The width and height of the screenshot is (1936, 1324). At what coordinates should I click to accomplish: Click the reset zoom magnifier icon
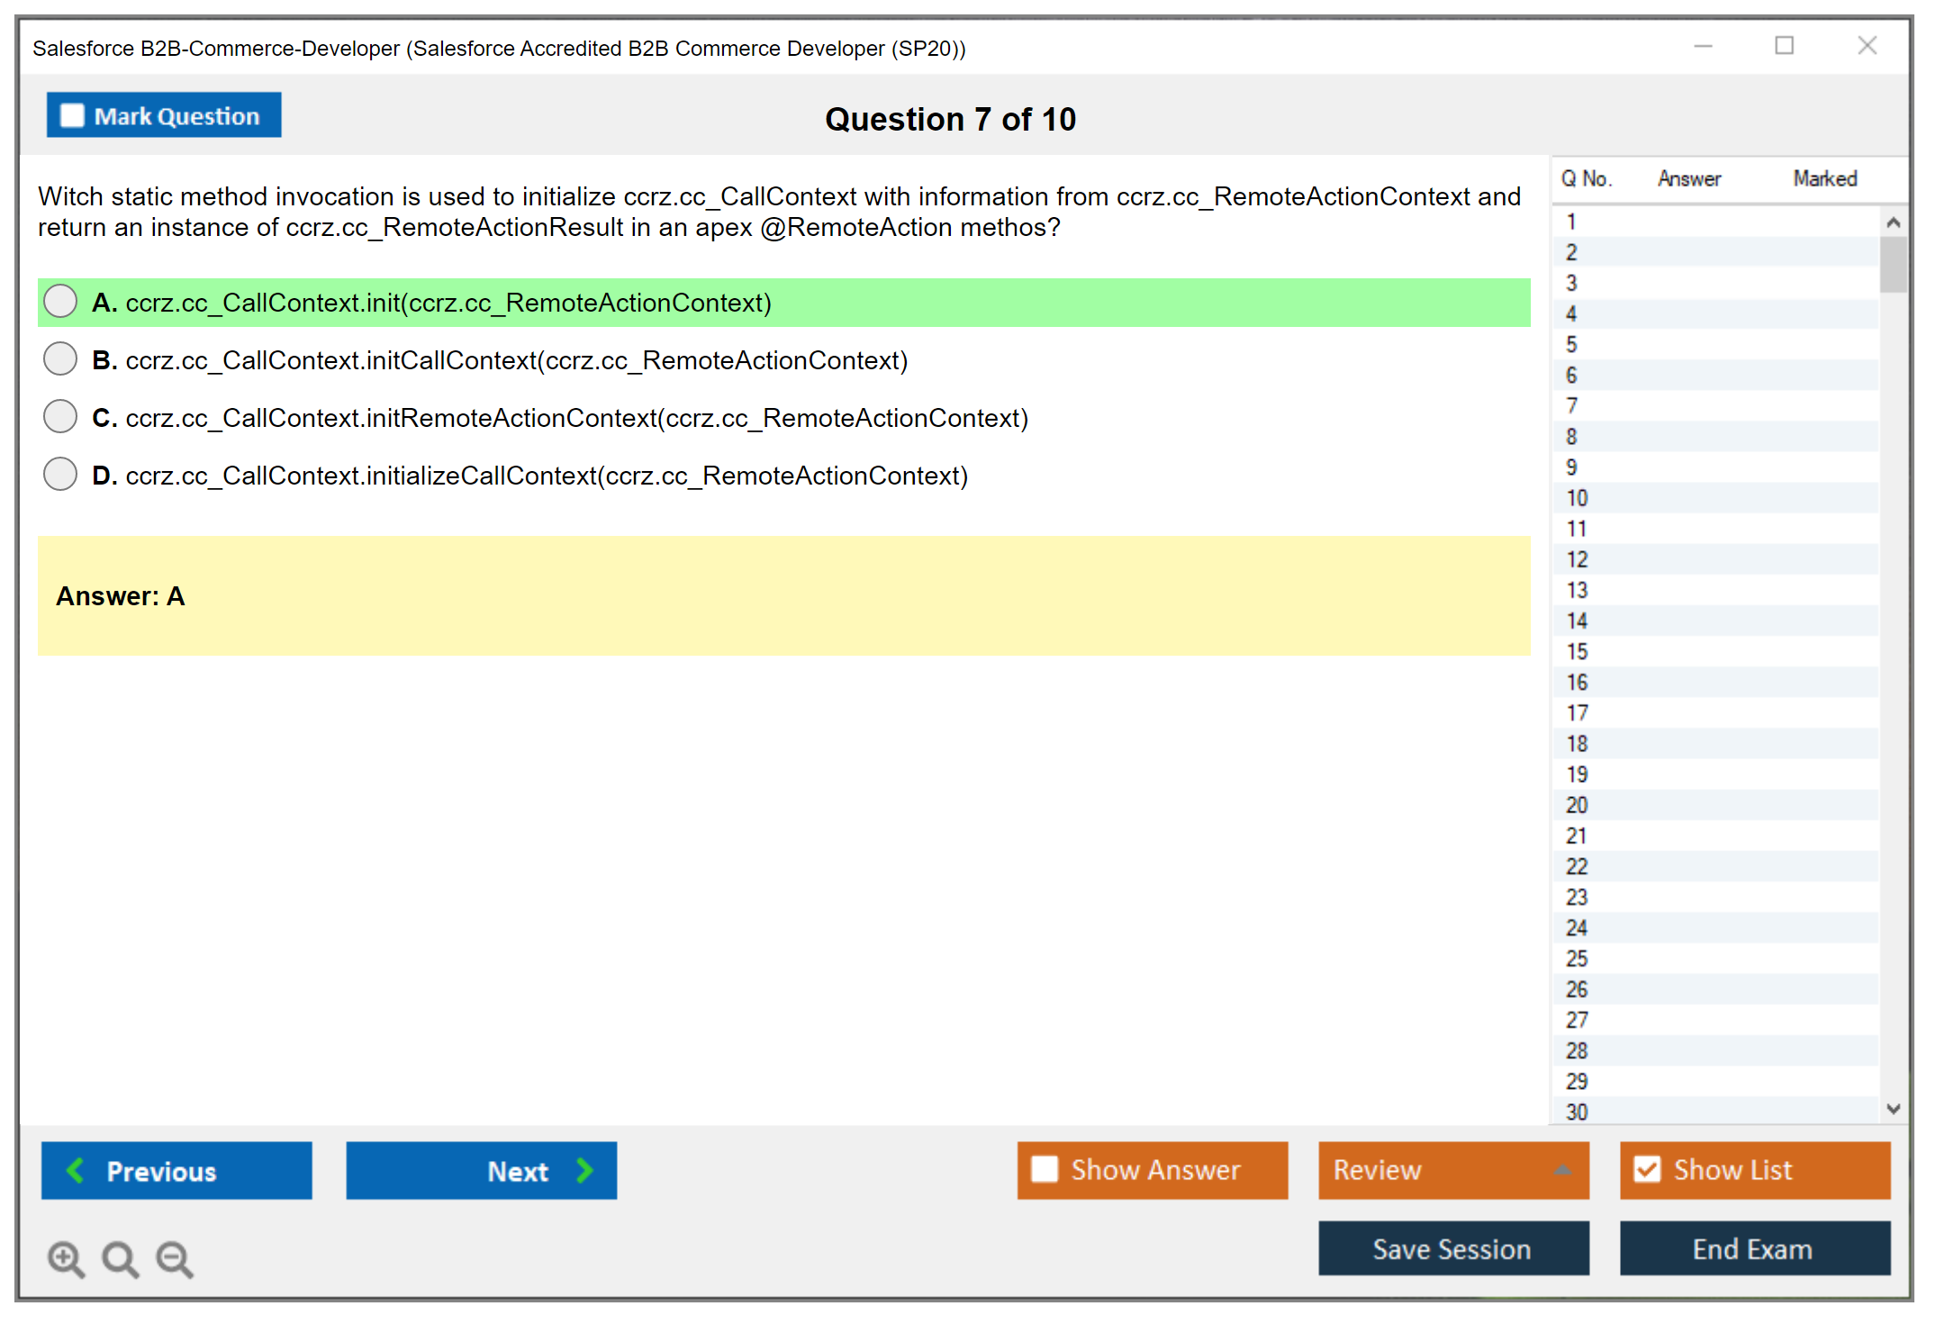click(120, 1258)
